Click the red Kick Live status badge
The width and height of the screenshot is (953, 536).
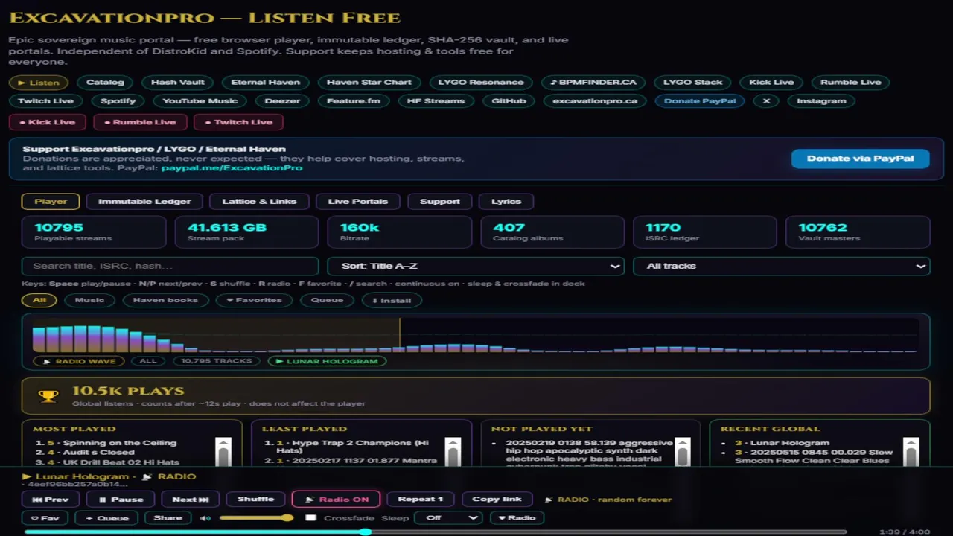click(47, 122)
